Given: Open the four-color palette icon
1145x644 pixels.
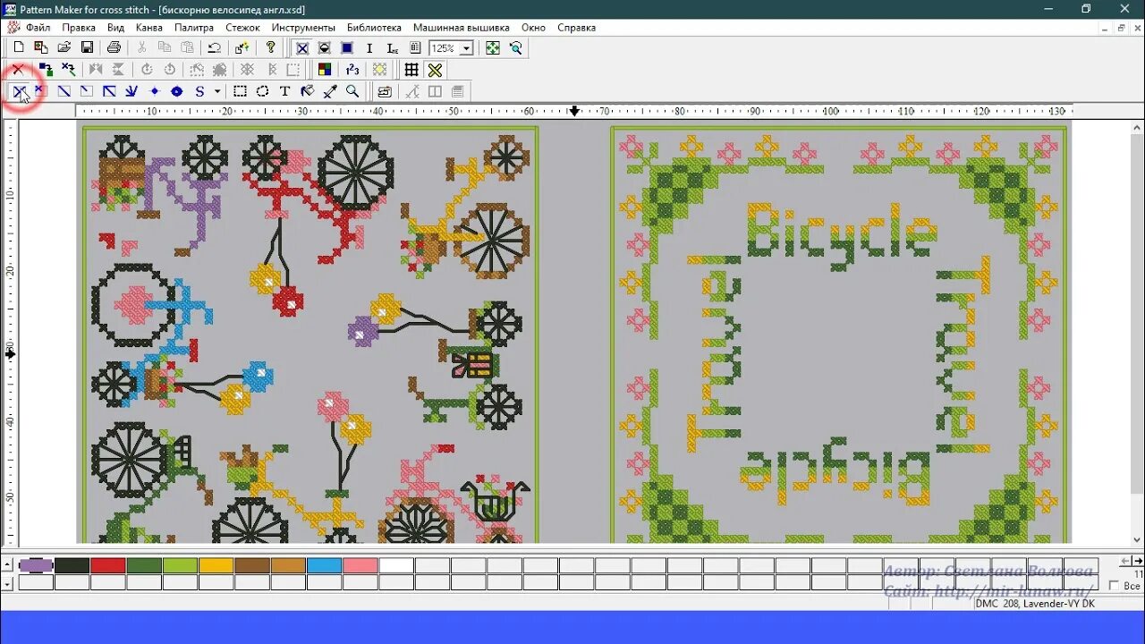Looking at the screenshot, I should (x=325, y=69).
